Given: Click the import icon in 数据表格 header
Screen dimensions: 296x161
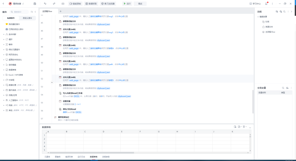Looking at the screenshot, I should click(235, 127).
